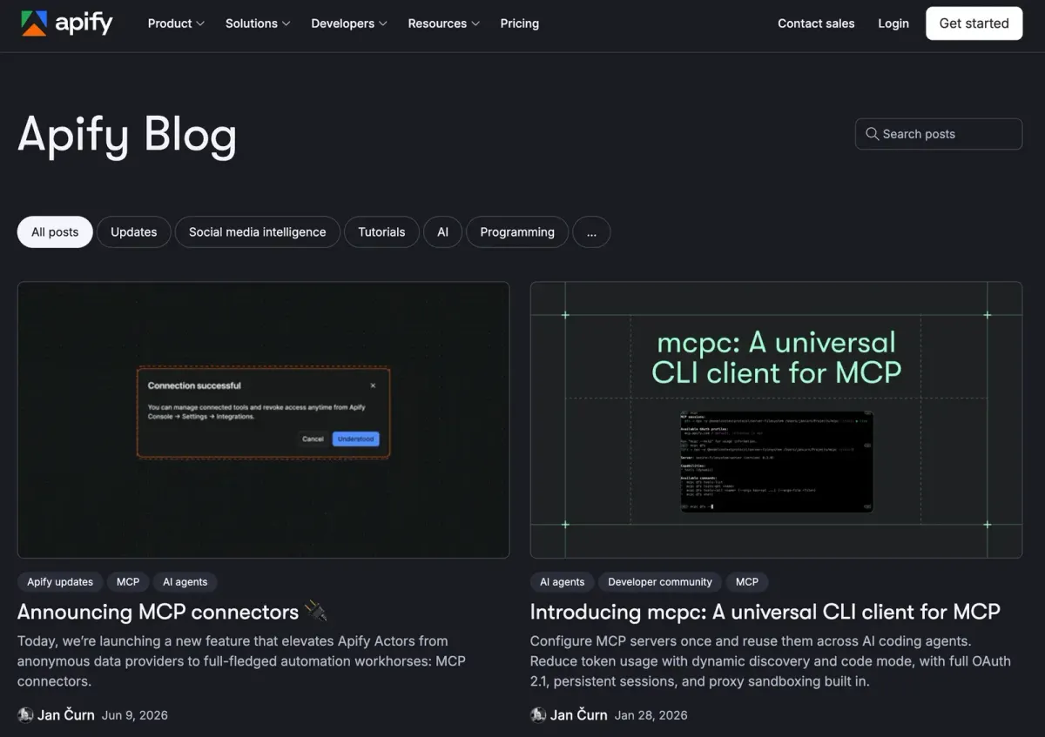Click Jan Čurn avatar under mcpc post
Screen dimensions: 1045x737
pos(538,715)
